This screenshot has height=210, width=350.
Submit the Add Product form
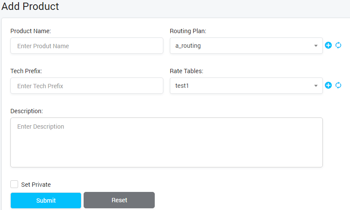(x=46, y=201)
